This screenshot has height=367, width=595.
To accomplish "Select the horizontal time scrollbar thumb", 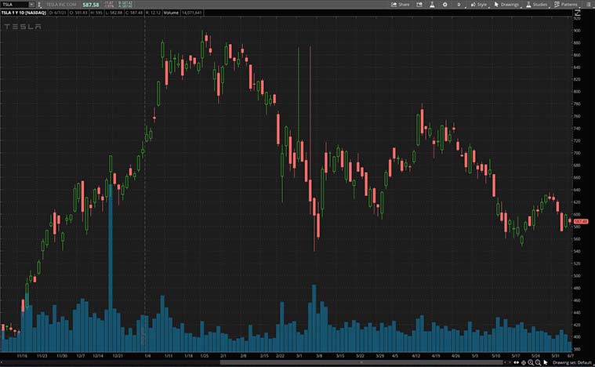I will pyautogui.click(x=361, y=362).
